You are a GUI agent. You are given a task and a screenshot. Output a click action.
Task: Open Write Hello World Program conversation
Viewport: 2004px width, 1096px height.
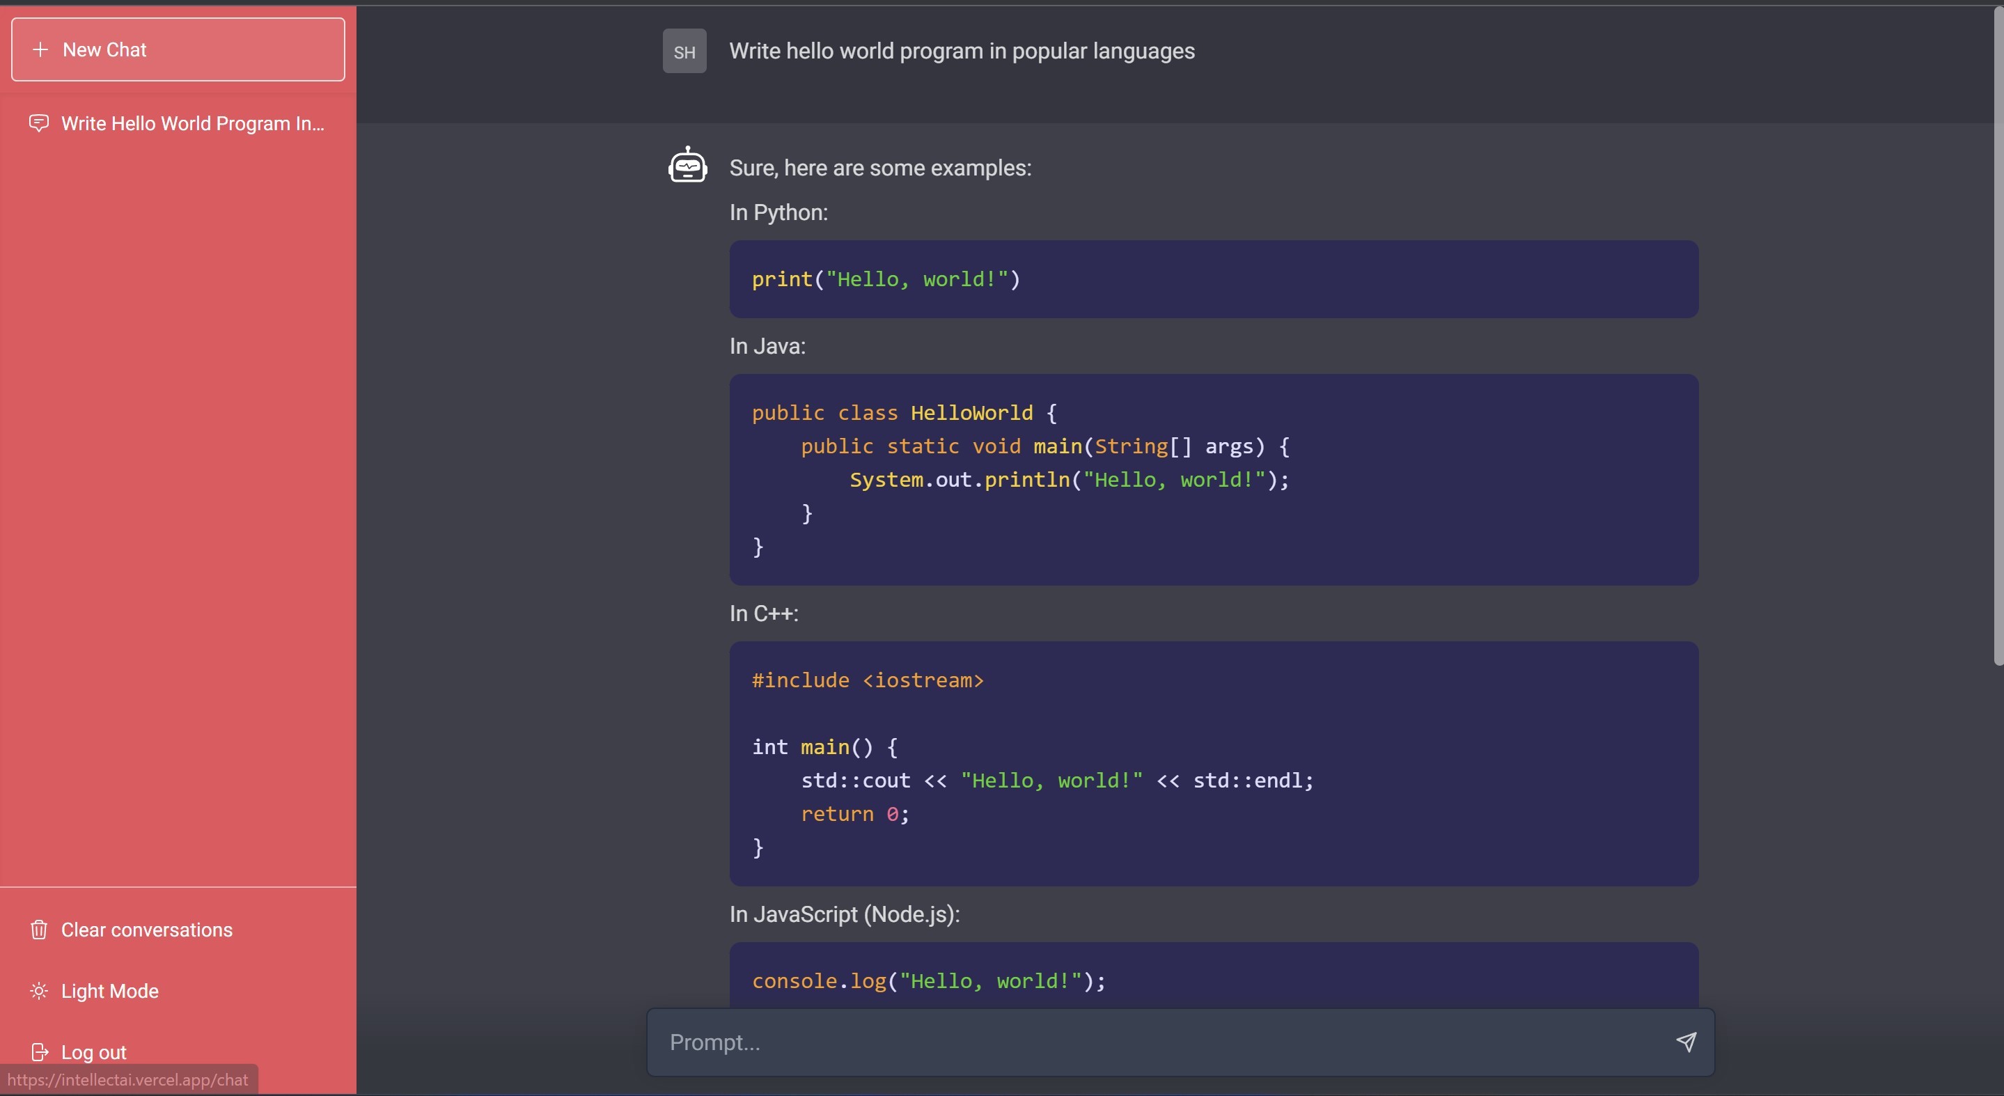pos(178,123)
